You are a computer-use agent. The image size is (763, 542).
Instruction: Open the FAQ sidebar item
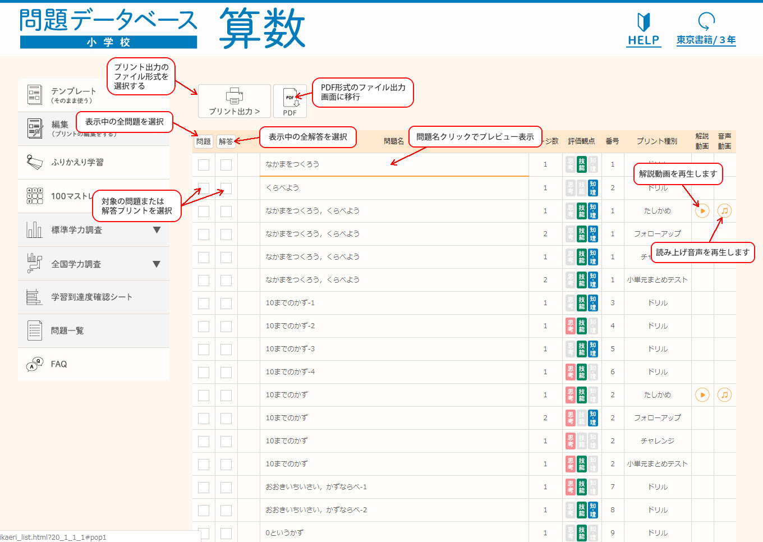[x=94, y=364]
